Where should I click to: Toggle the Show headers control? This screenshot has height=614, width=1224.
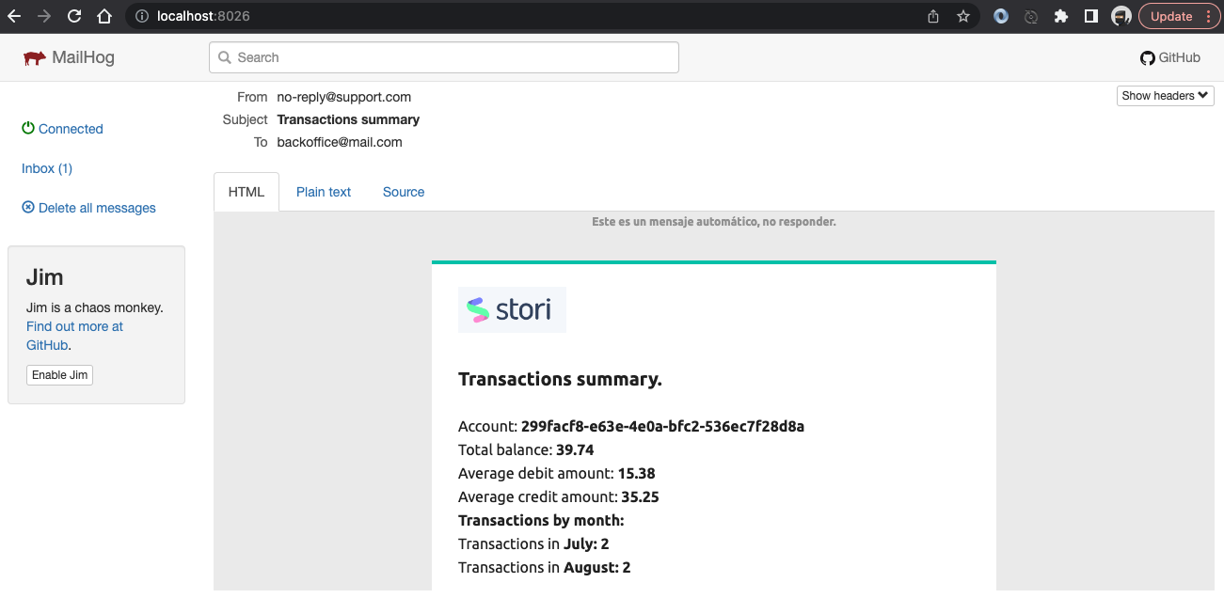click(x=1164, y=95)
